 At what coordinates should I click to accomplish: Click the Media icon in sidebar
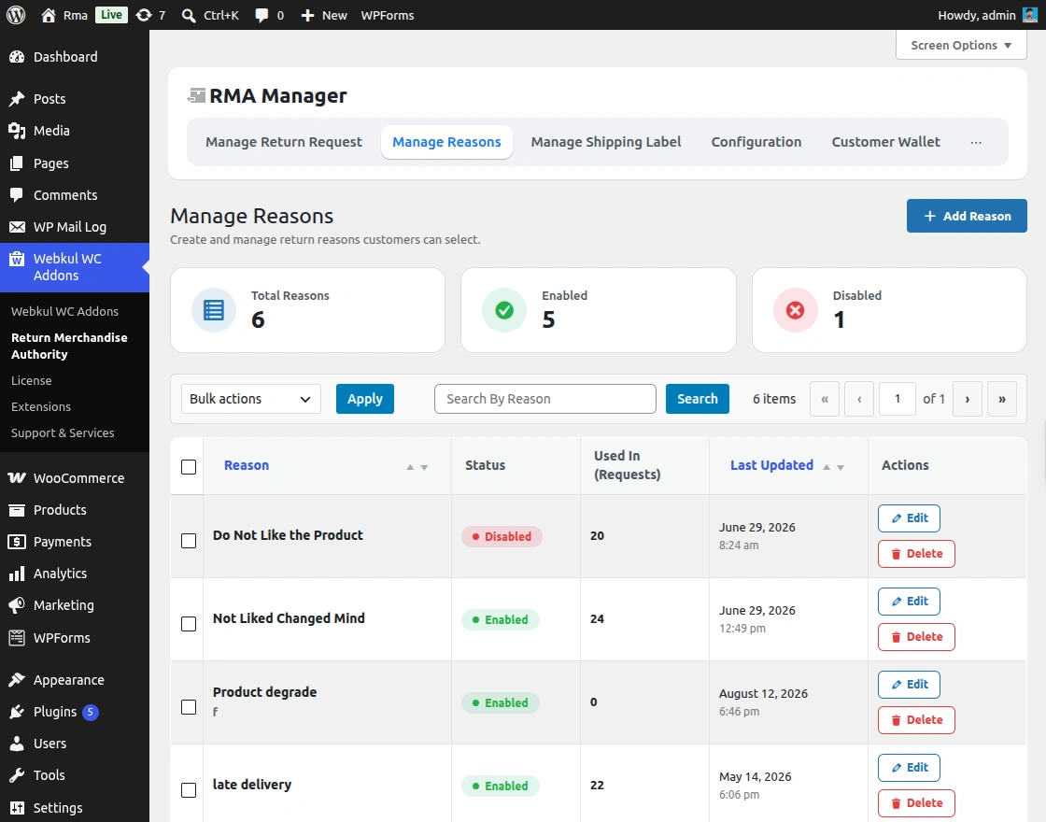point(17,131)
